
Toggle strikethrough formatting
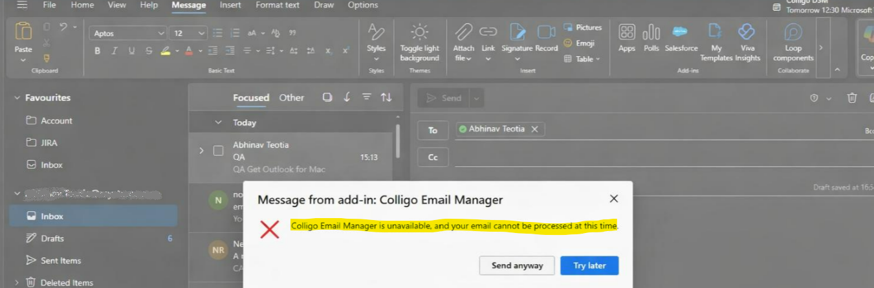(x=149, y=50)
